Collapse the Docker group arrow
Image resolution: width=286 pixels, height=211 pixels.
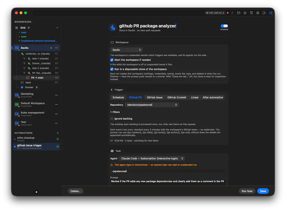click(18, 87)
